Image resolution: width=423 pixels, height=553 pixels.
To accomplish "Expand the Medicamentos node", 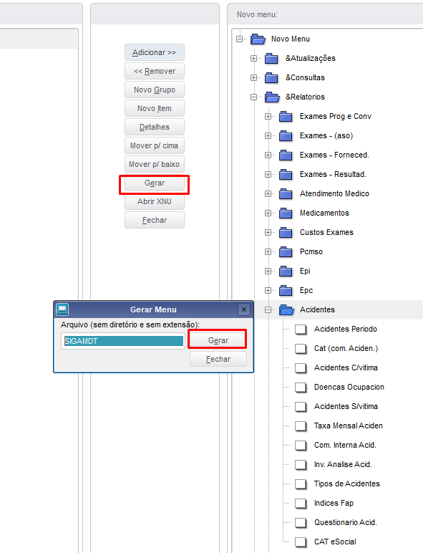I will tap(268, 213).
